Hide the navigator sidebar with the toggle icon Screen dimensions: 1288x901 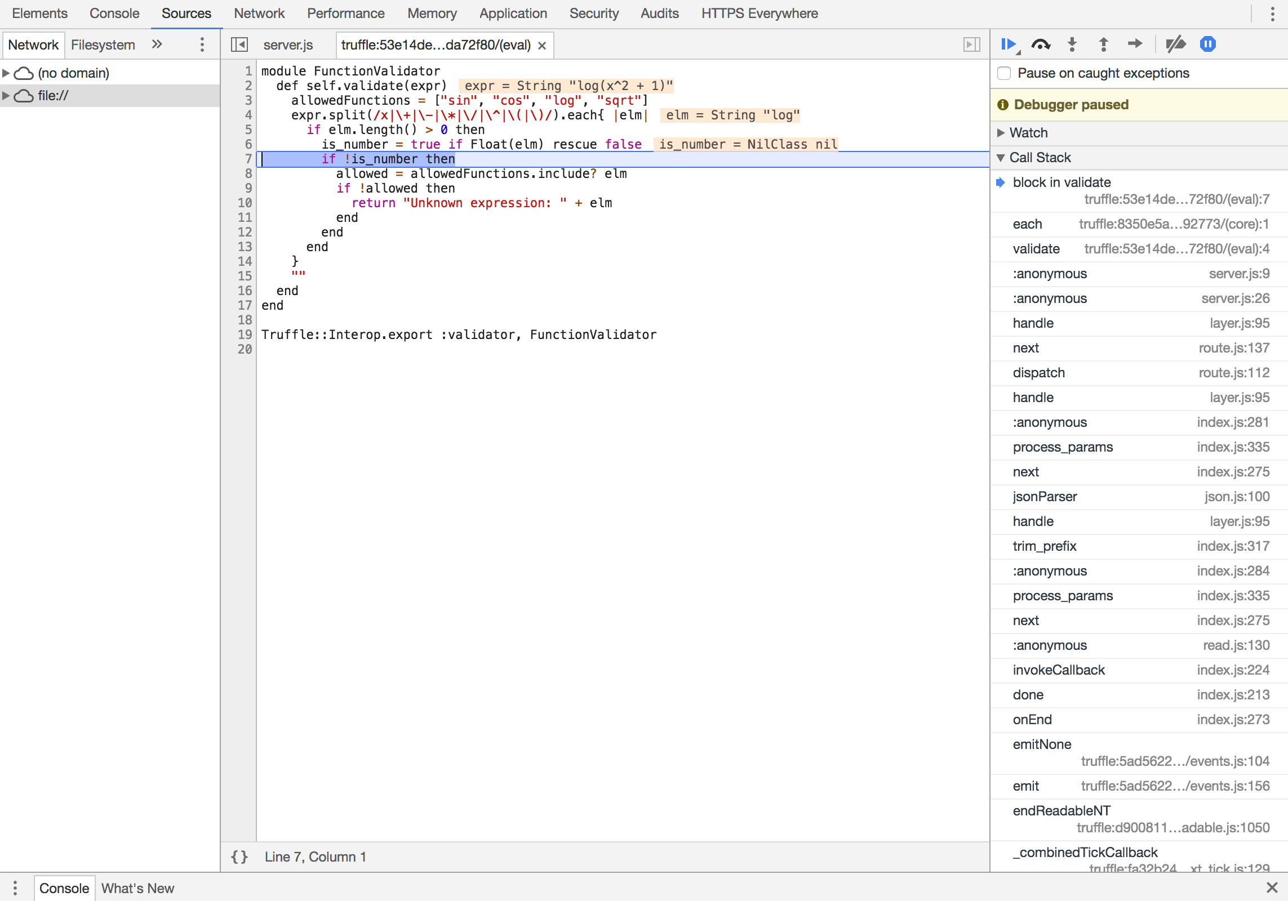click(x=239, y=44)
